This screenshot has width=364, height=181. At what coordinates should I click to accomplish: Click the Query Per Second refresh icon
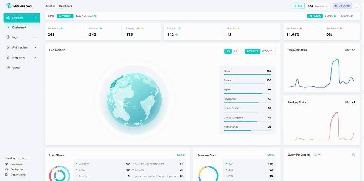[353, 155]
